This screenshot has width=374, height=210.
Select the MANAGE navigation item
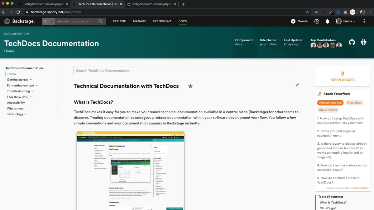pos(139,21)
